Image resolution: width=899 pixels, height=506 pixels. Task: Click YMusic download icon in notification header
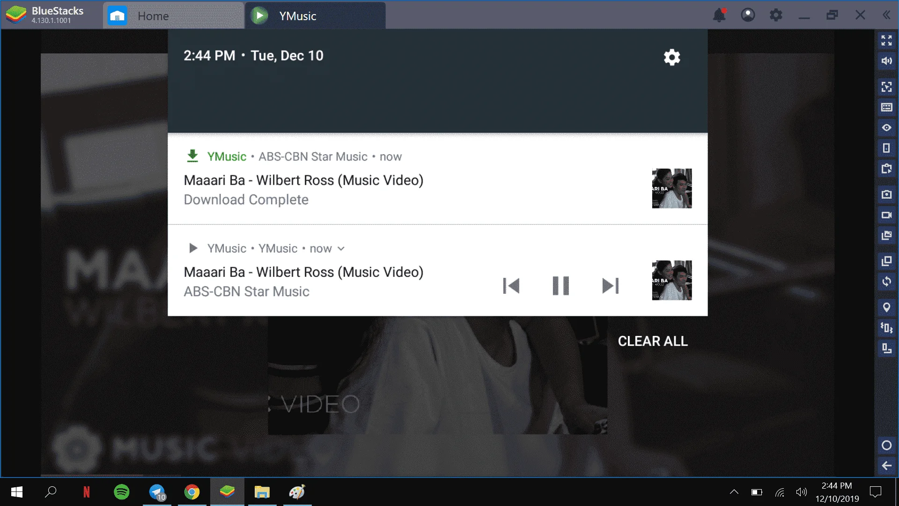(x=192, y=156)
